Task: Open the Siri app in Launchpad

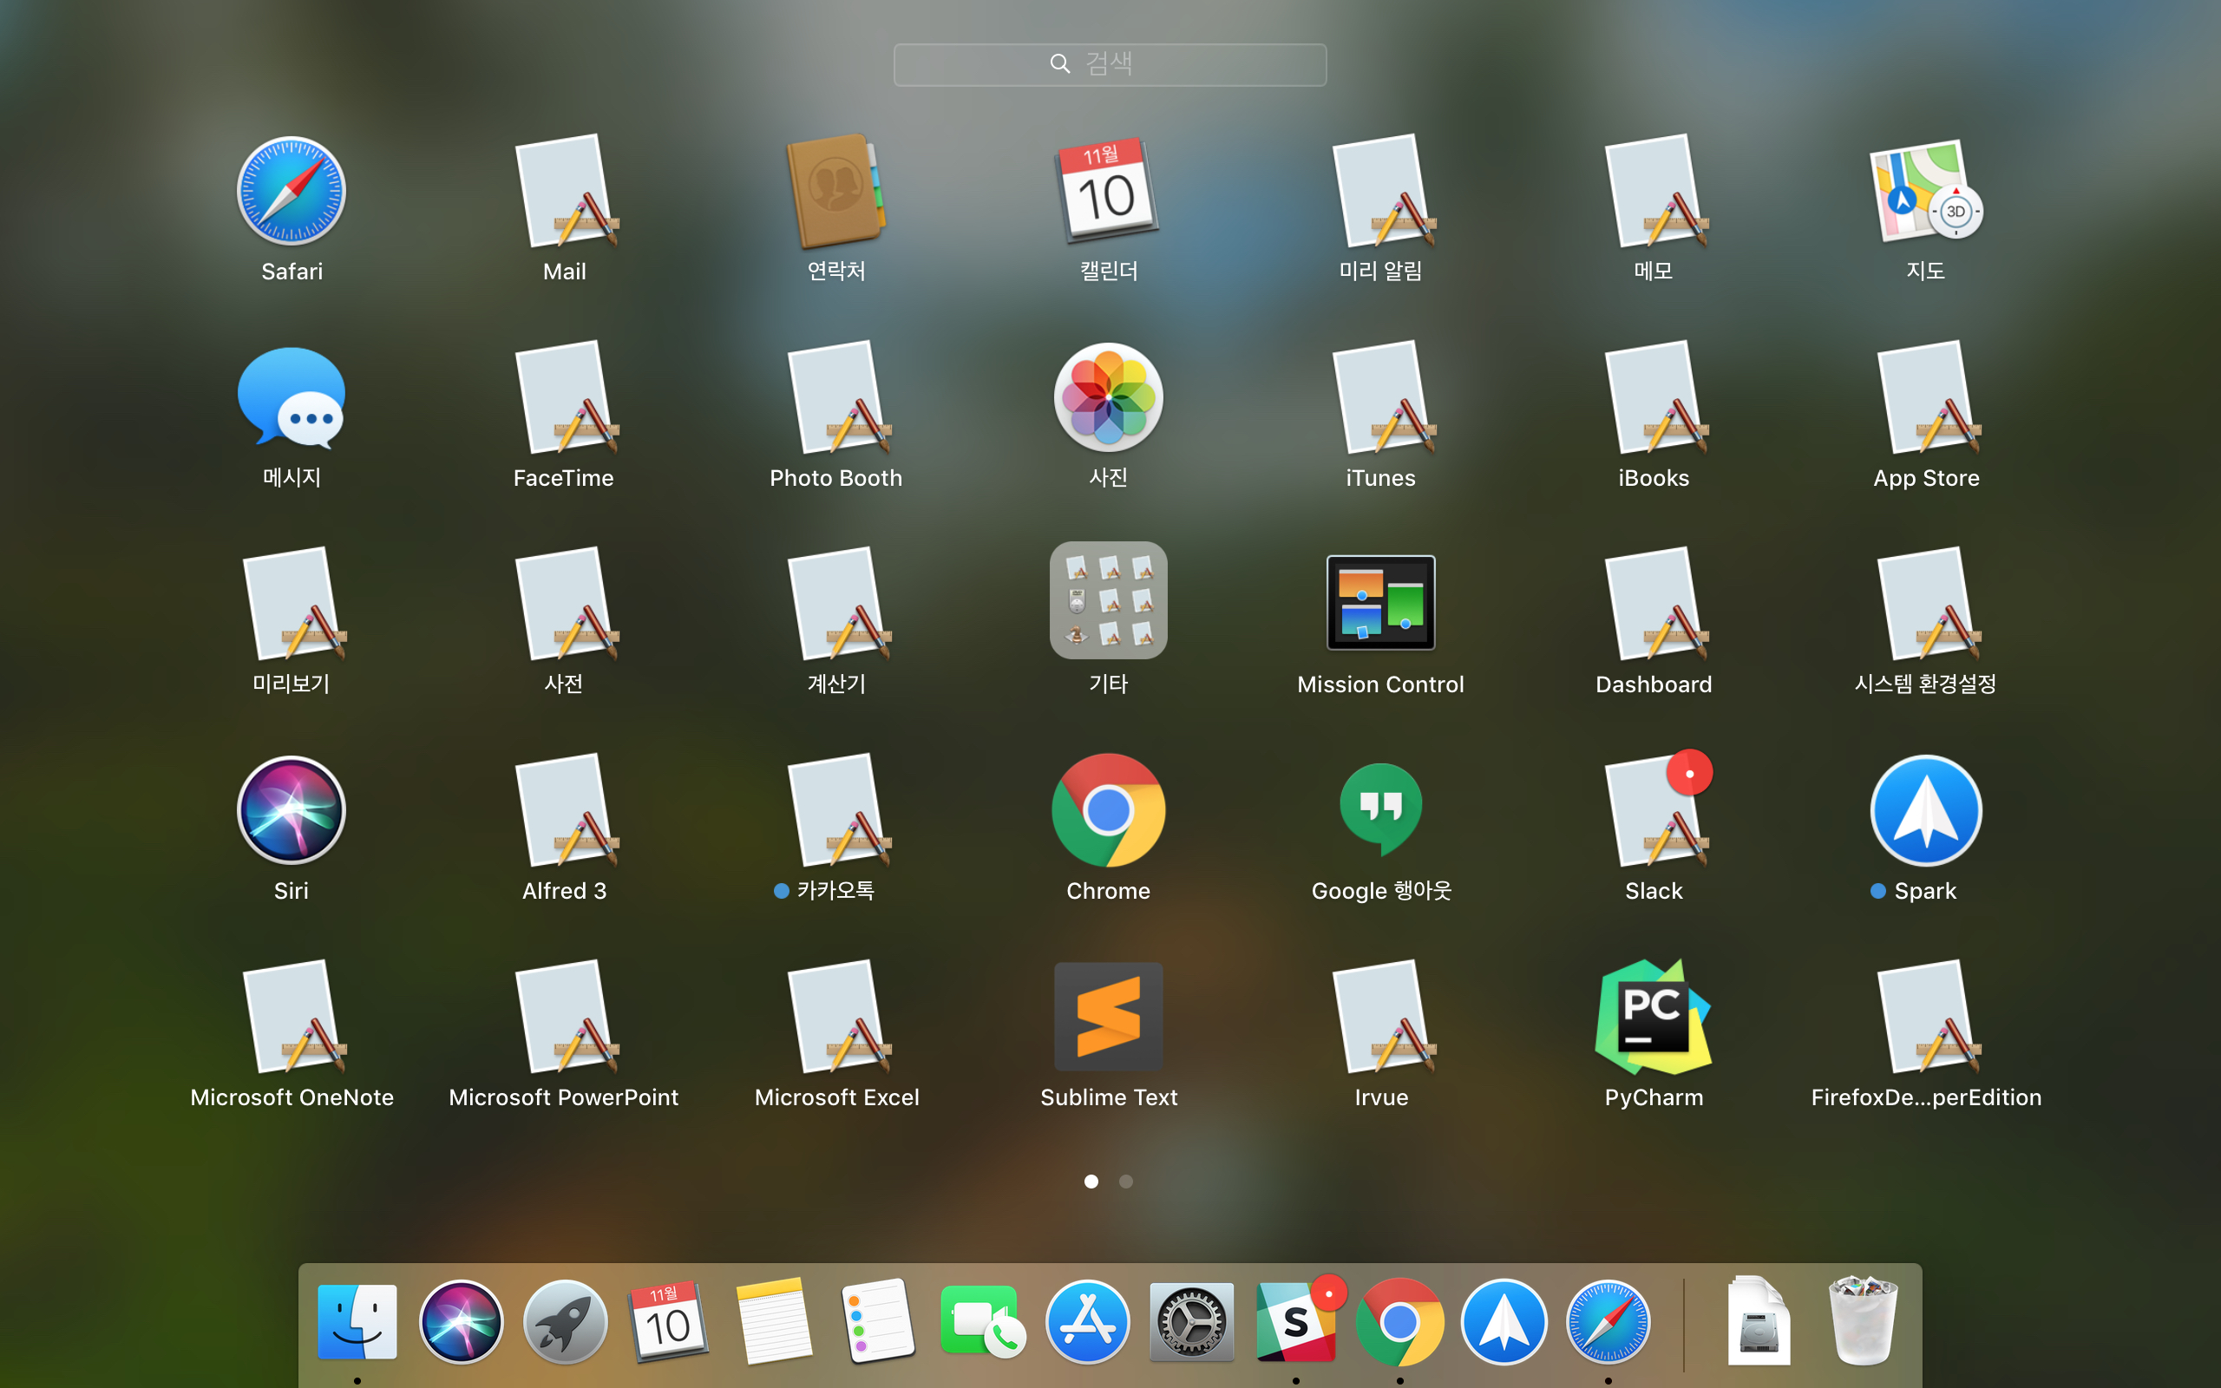Action: [291, 810]
